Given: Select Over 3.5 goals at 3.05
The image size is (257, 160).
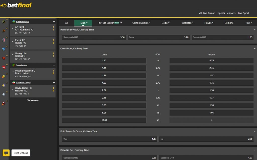Looking at the screenshot, I should 104,105.
